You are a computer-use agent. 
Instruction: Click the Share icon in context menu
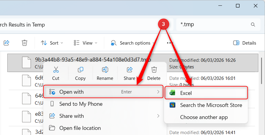(129, 70)
